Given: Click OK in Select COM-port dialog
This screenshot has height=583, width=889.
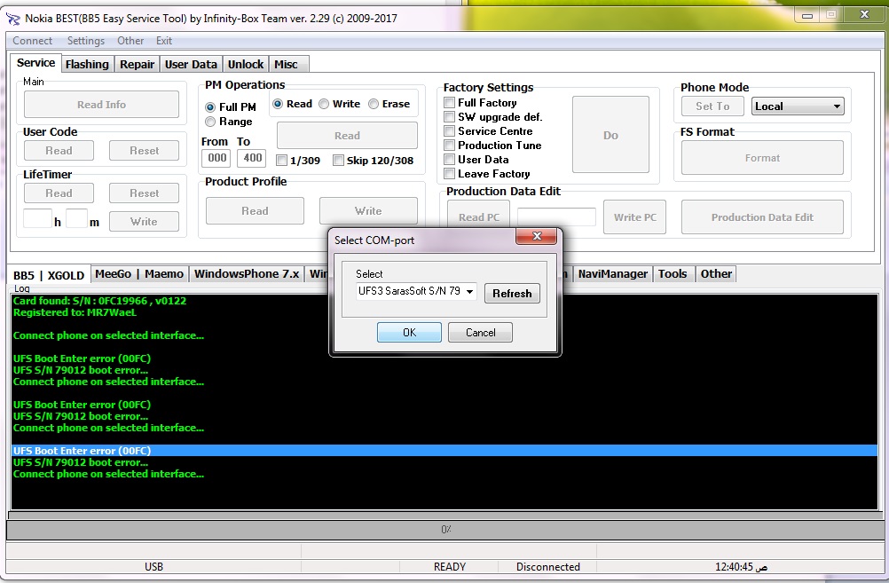Looking at the screenshot, I should (409, 333).
